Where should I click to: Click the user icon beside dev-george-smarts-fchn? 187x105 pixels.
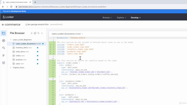tap(26, 24)
